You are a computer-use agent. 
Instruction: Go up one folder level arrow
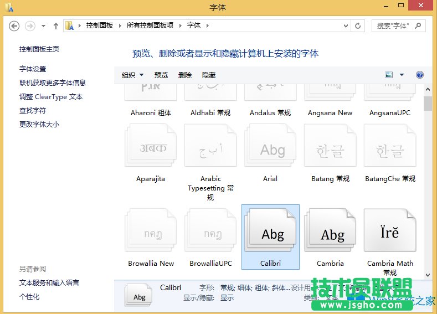pyautogui.click(x=56, y=26)
